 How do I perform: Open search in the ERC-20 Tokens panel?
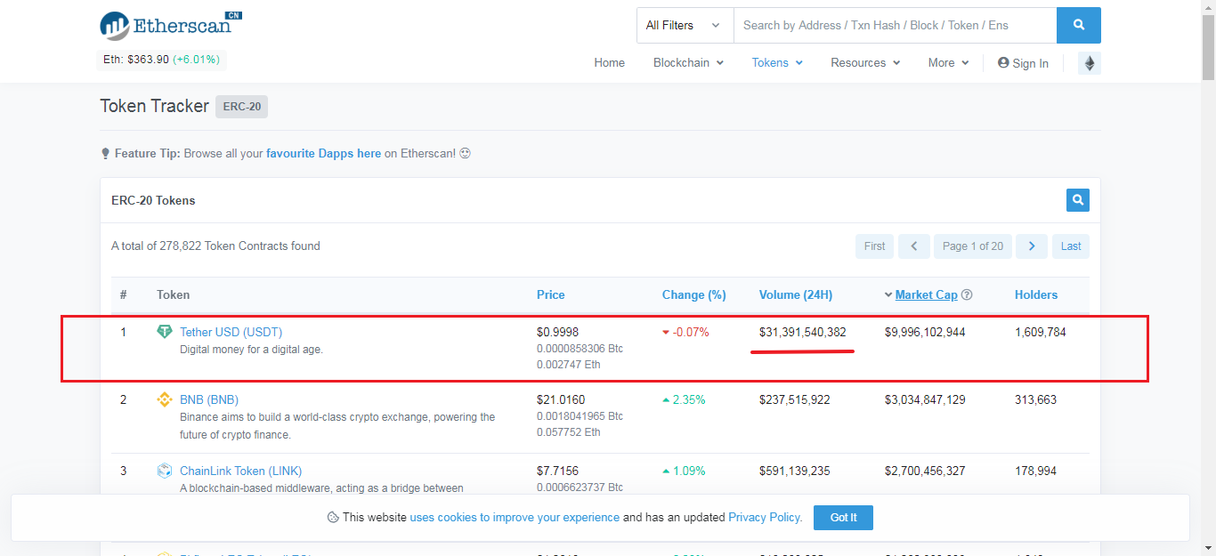(1077, 200)
